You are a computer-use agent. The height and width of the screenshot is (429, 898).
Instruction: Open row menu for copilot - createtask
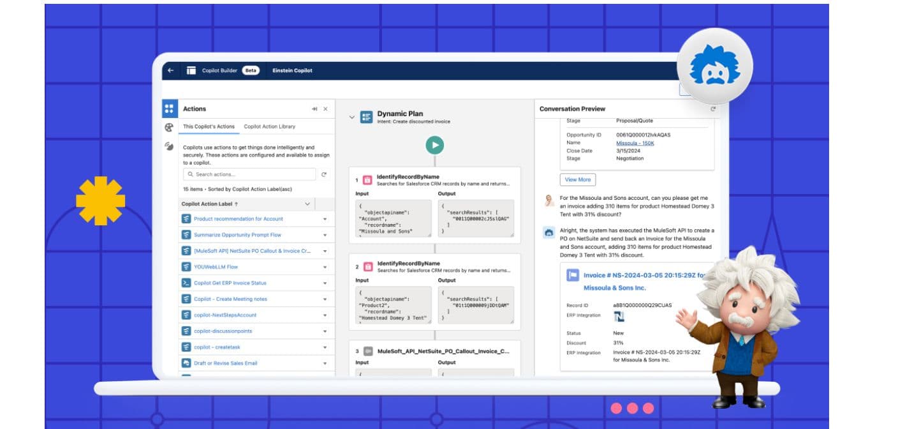click(x=325, y=347)
